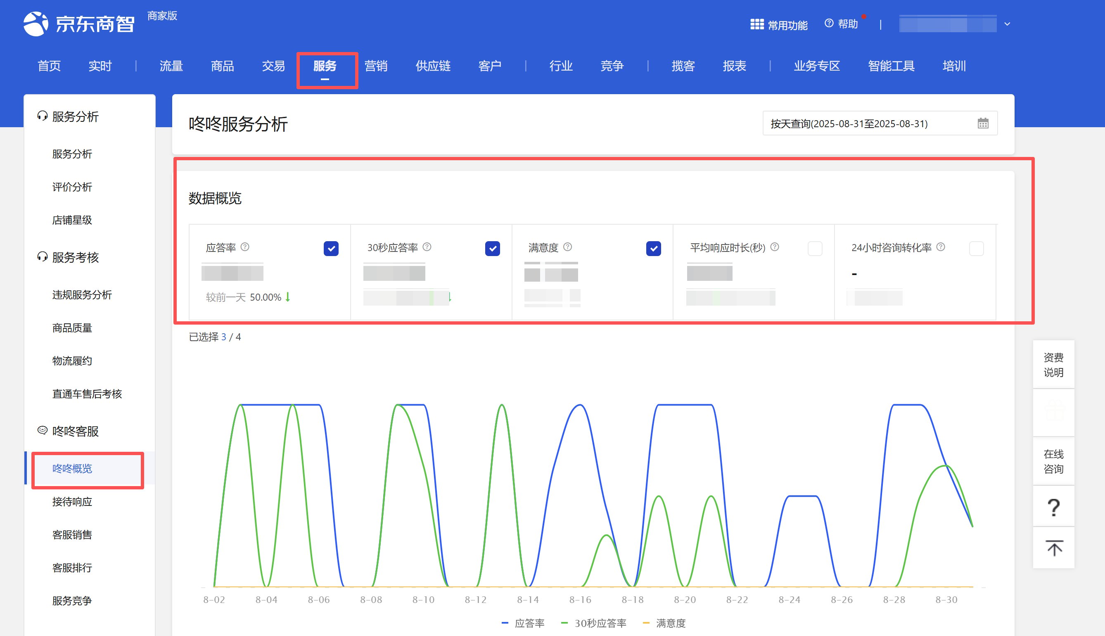Open 接待响应 in the sidebar

tap(72, 502)
